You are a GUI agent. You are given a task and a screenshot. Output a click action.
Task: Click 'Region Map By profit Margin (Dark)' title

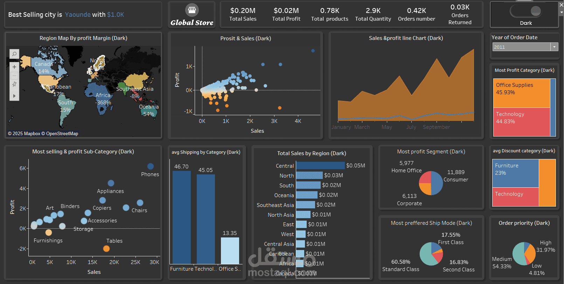click(x=83, y=38)
